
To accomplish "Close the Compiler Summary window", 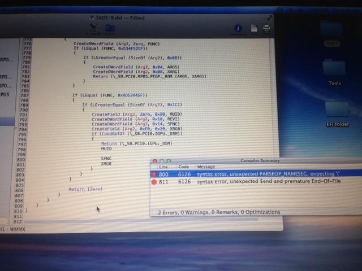I will coord(154,161).
